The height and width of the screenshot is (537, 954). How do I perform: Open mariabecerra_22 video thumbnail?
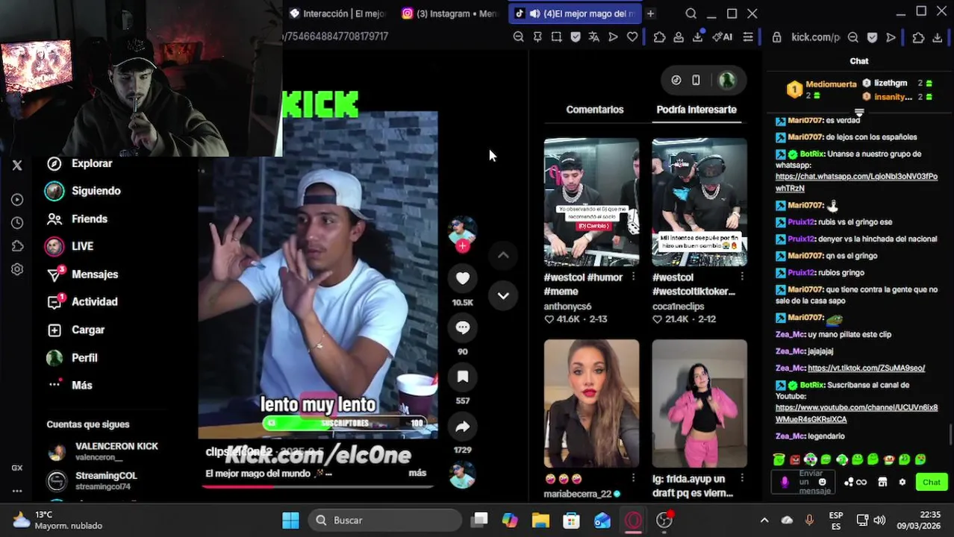(x=591, y=403)
